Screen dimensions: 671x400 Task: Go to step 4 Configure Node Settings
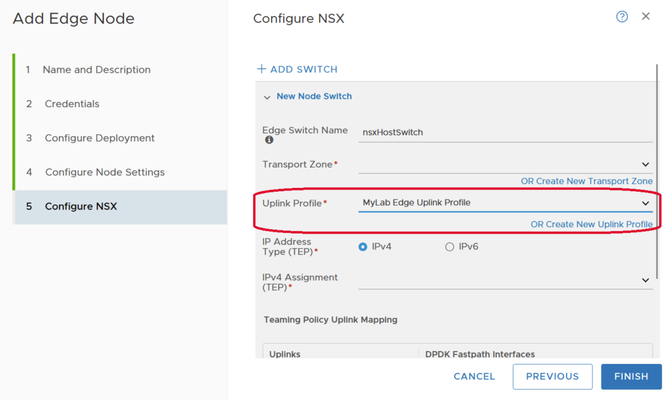(105, 172)
